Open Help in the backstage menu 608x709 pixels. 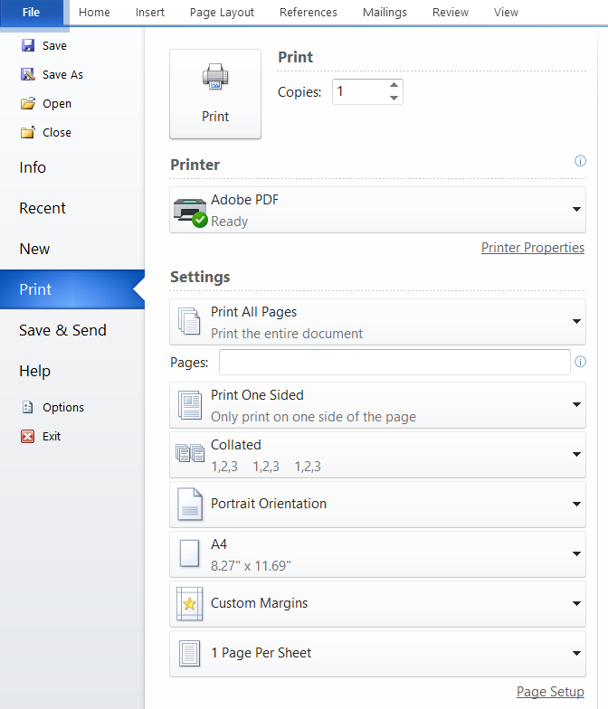[x=72, y=371]
